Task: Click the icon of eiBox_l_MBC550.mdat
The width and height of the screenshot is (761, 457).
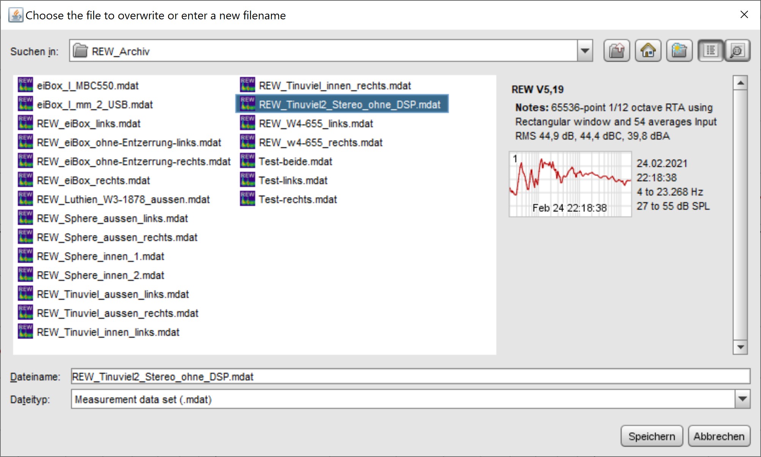Action: click(x=25, y=85)
